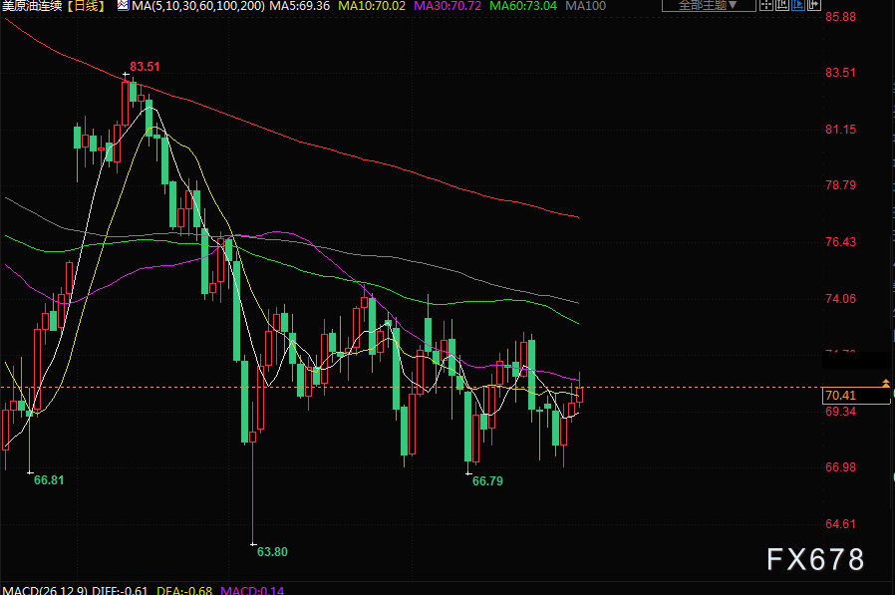Click the FX678 watermark
Image resolution: width=895 pixels, height=595 pixels.
pyautogui.click(x=815, y=560)
